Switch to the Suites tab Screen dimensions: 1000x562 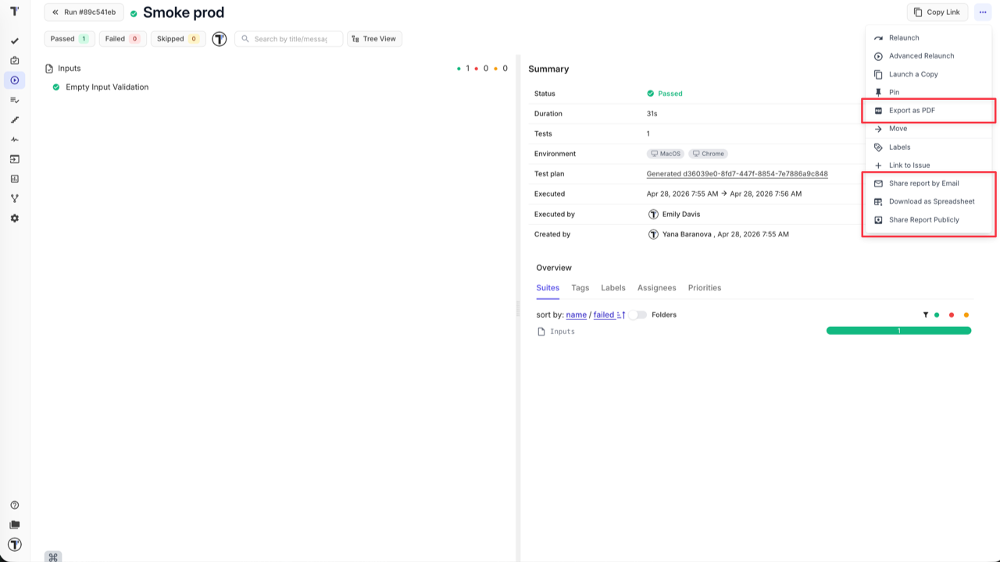548,288
